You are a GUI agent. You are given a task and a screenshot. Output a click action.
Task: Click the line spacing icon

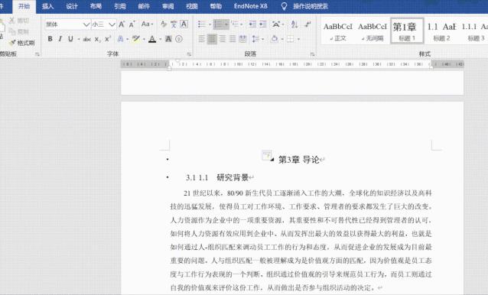255,39
